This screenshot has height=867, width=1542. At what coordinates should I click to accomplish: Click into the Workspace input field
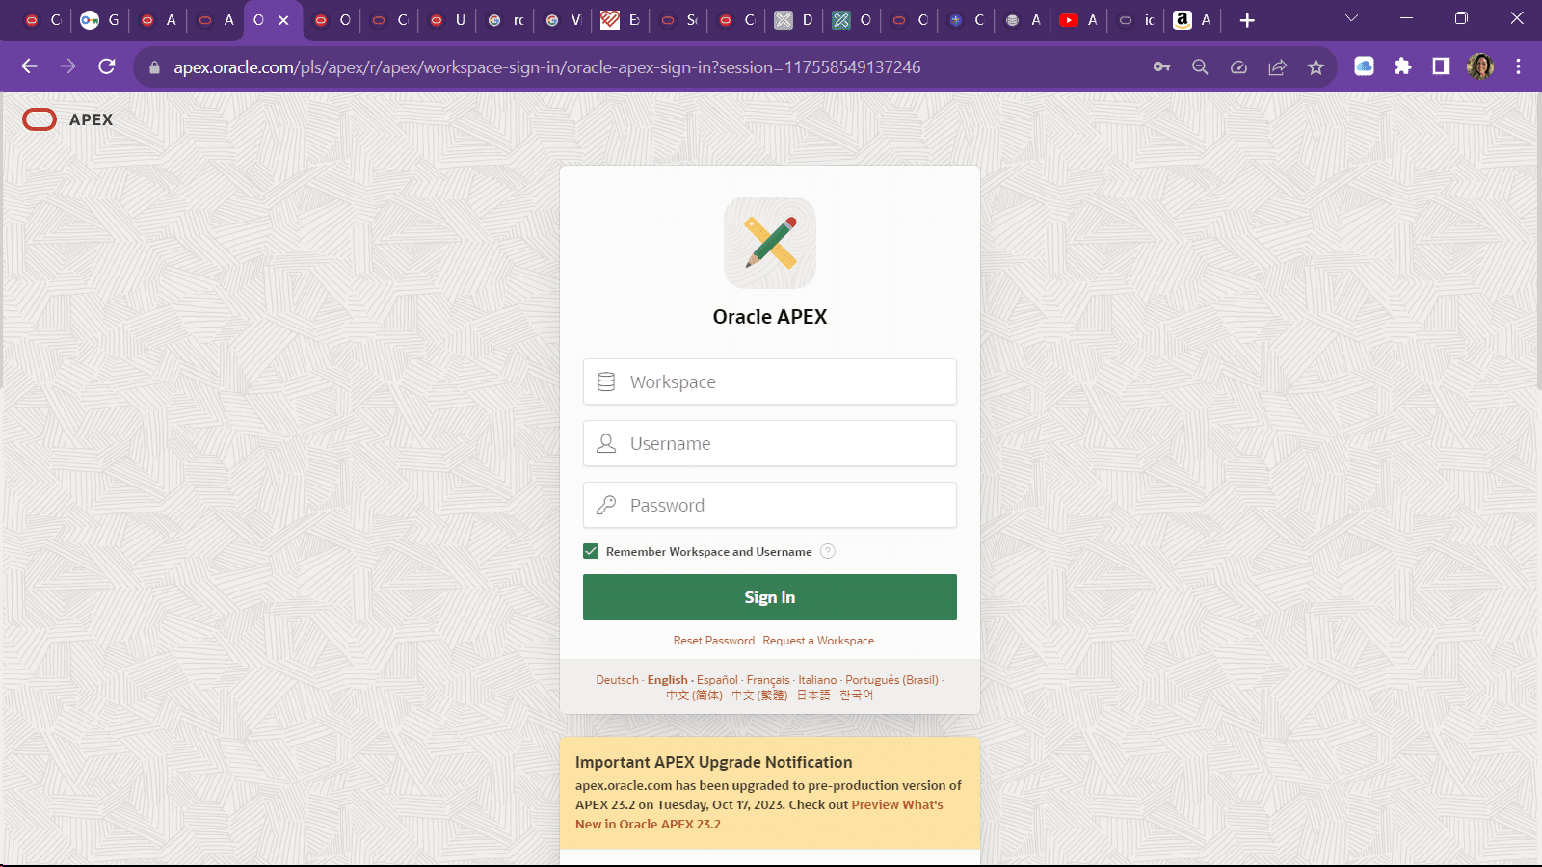tap(770, 381)
